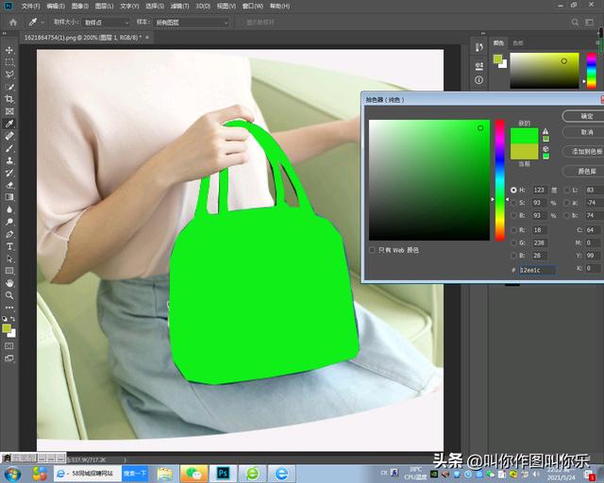The height and width of the screenshot is (483, 604).
Task: Select the Crop tool
Action: click(x=9, y=99)
